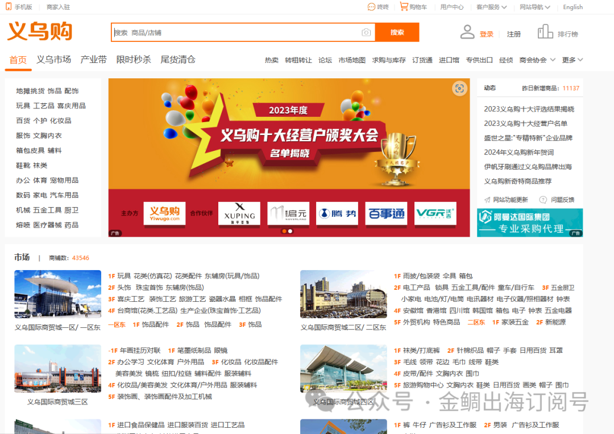Open news 伊帆牙刷通过义乌购品牌出海
Viewport: 614px width, 434px height.
(x=528, y=167)
